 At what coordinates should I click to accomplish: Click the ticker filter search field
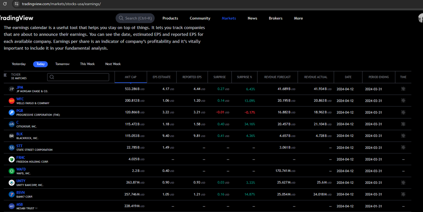pyautogui.click(x=78, y=77)
